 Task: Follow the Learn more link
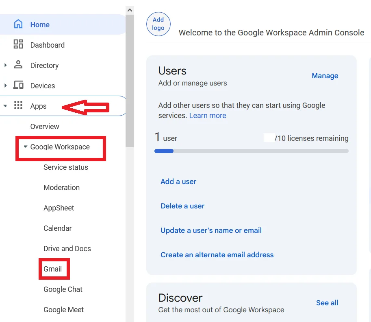coord(208,116)
